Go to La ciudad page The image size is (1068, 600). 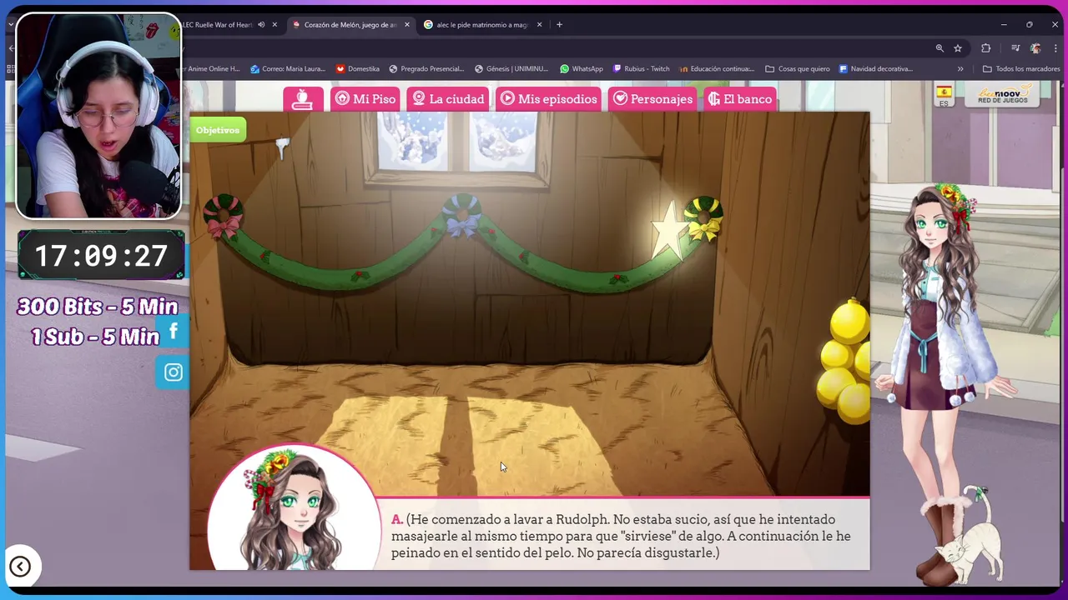(448, 99)
